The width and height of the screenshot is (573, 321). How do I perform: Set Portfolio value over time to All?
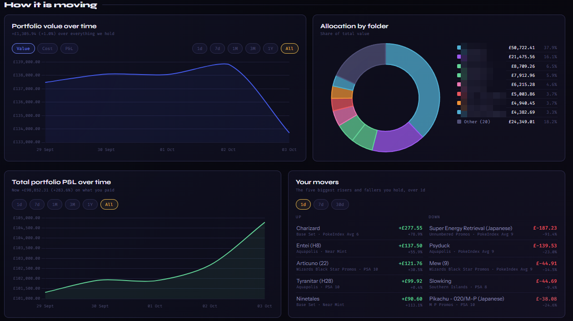tap(289, 49)
